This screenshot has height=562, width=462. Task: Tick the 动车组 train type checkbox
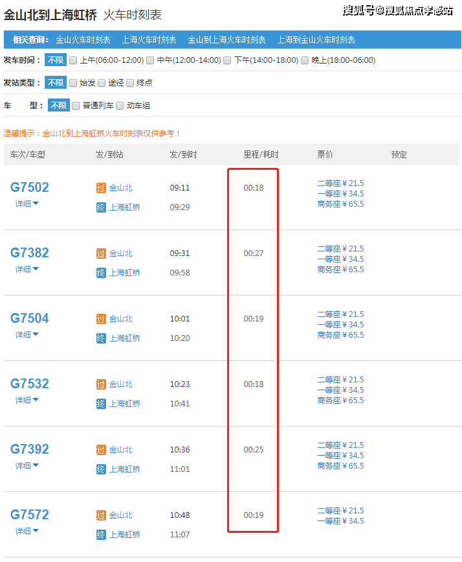tap(120, 106)
